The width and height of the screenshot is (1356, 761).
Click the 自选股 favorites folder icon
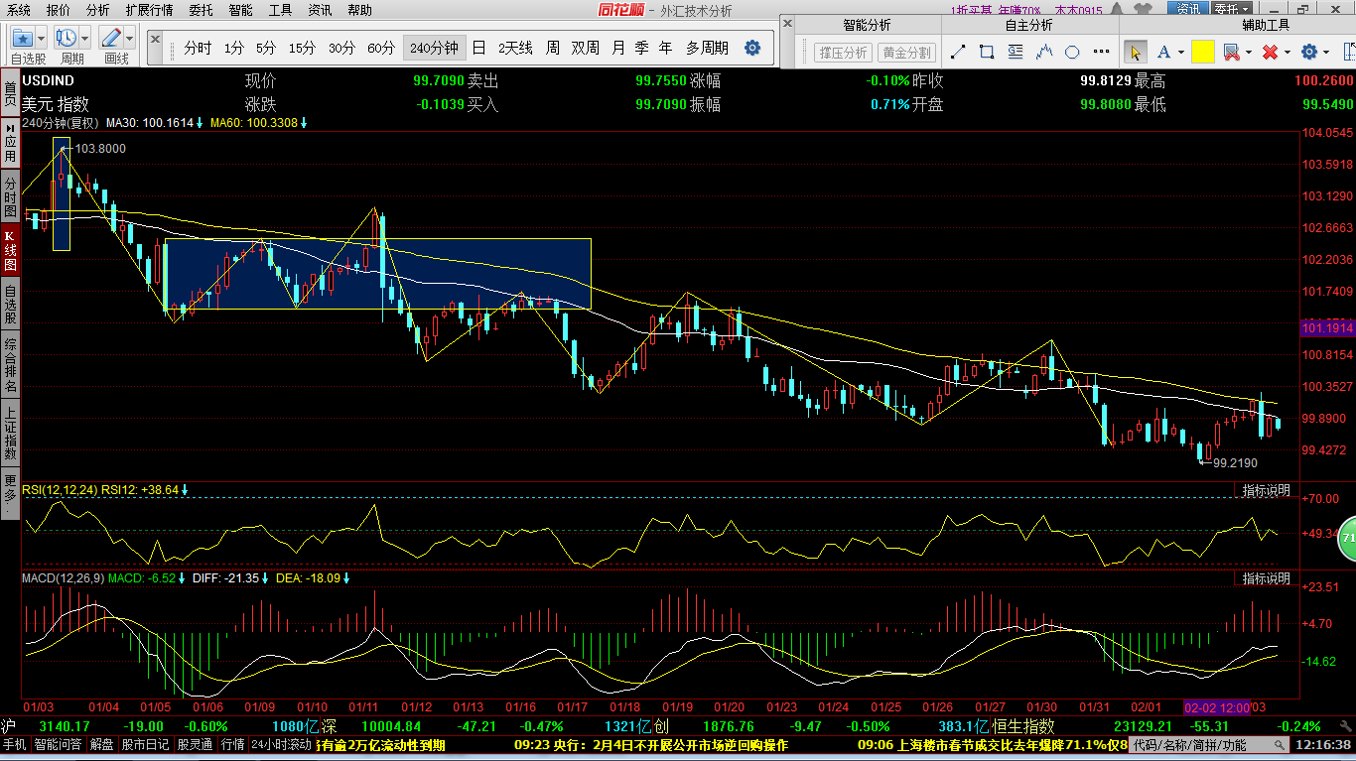[x=22, y=39]
